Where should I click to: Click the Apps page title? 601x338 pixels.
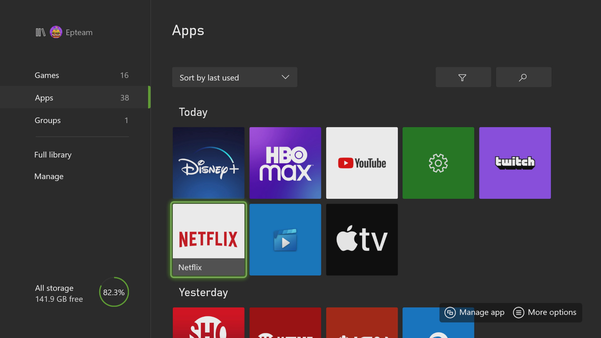click(188, 31)
